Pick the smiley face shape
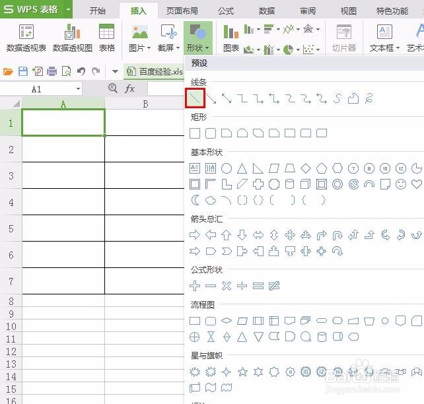This screenshot has width=424, height=404. (x=401, y=184)
